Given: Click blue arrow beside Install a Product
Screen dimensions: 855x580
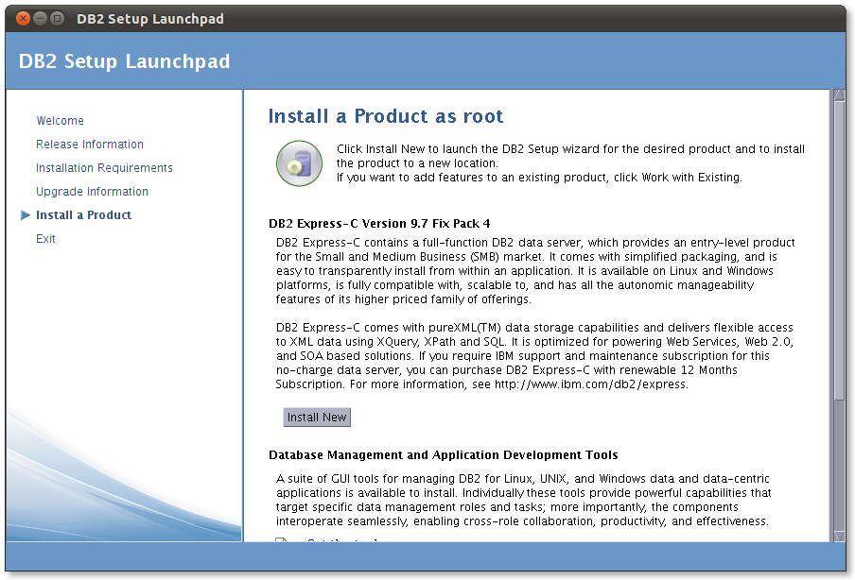Looking at the screenshot, I should pyautogui.click(x=26, y=215).
